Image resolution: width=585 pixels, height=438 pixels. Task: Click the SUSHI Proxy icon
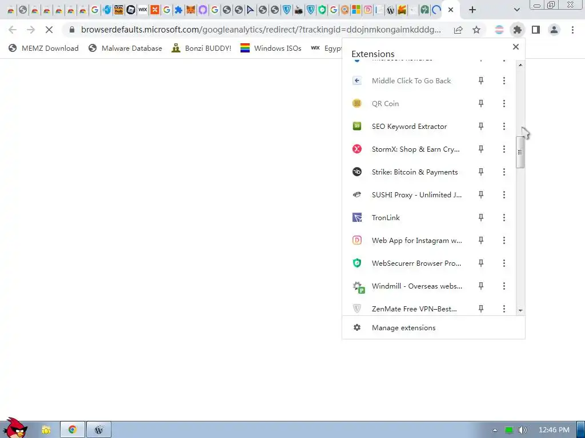pos(357,194)
